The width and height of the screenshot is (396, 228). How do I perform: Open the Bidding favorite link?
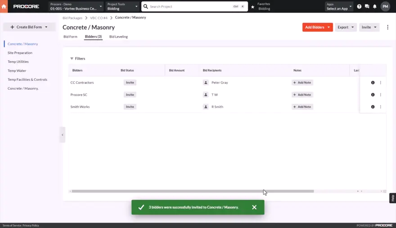[x=264, y=9]
